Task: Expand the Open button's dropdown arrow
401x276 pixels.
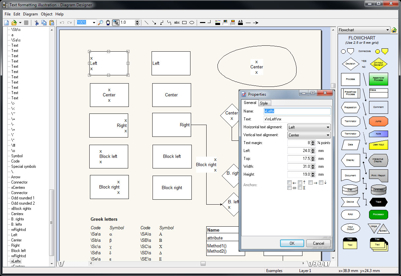Action: [20, 23]
